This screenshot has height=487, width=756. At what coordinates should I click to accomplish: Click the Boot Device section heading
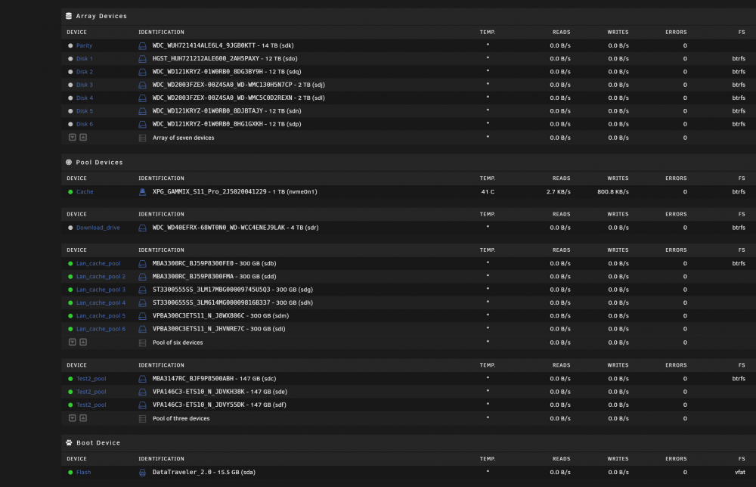[98, 442]
